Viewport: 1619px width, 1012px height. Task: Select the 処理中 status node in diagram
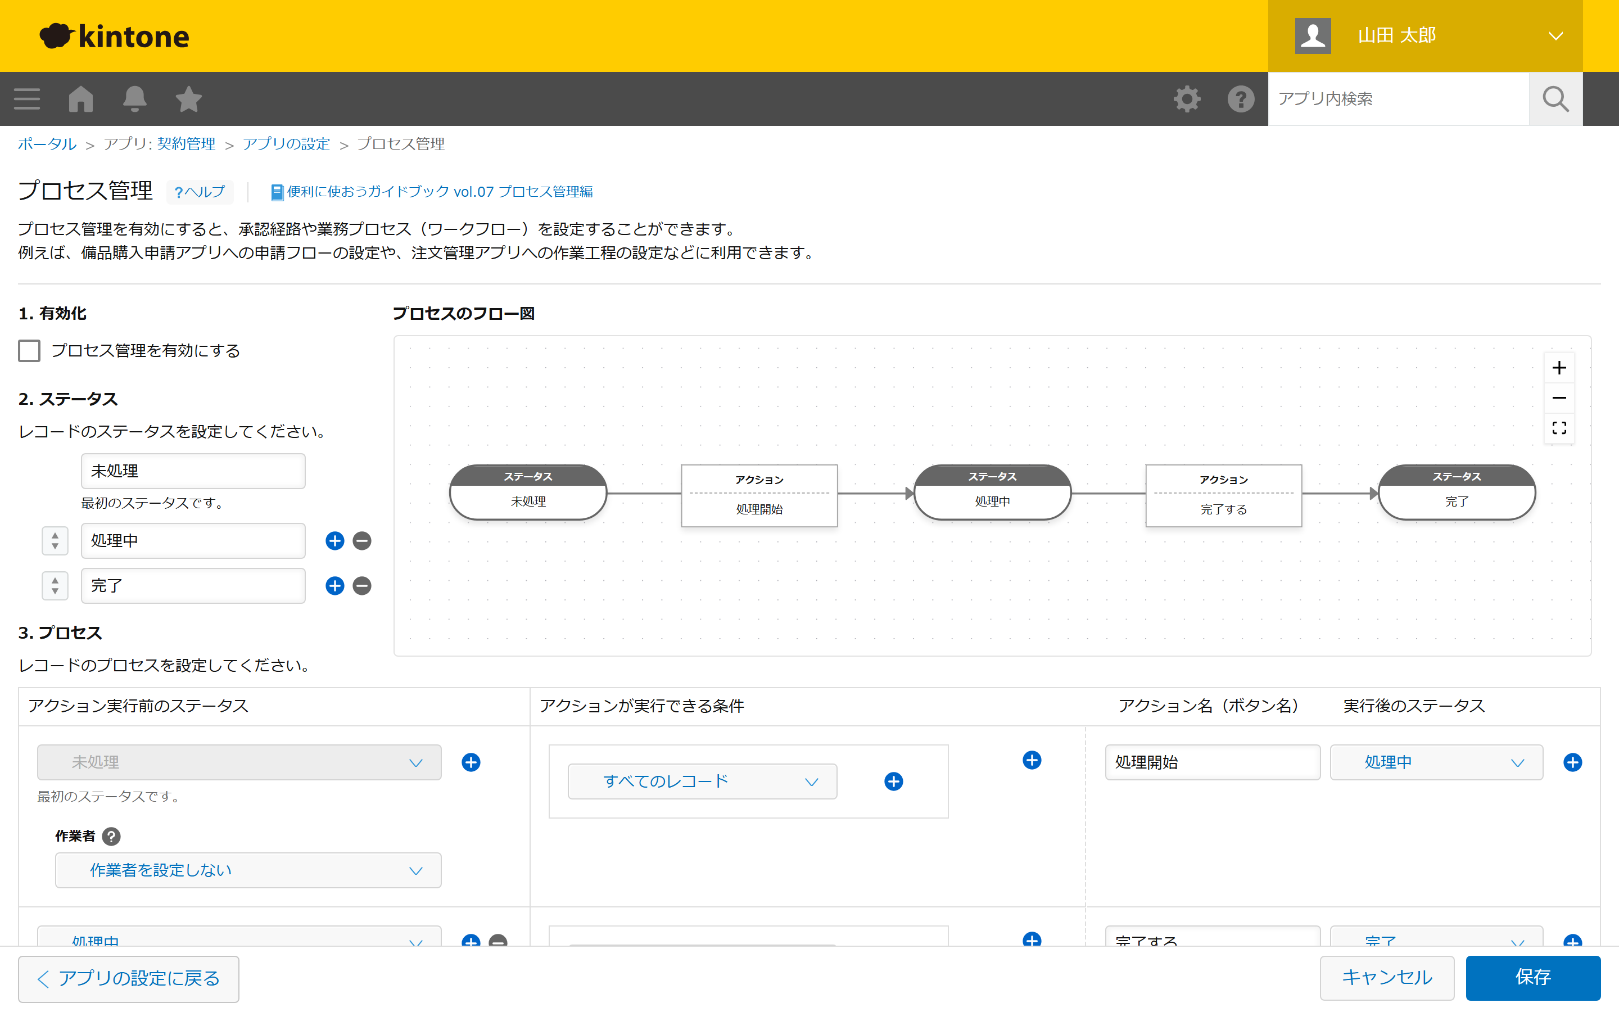(992, 493)
